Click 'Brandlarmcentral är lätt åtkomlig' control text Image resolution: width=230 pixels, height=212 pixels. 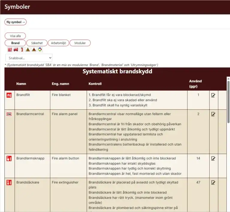(132, 129)
